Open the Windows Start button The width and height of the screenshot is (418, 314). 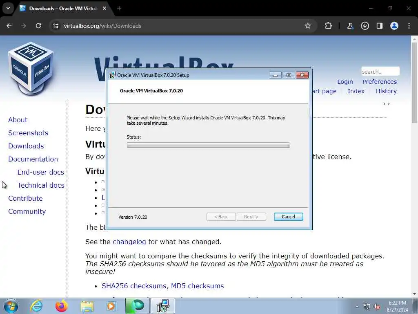click(x=11, y=306)
